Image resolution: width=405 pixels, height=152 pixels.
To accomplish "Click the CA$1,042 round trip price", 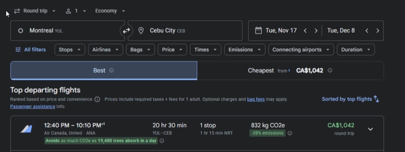I will 341,125.
